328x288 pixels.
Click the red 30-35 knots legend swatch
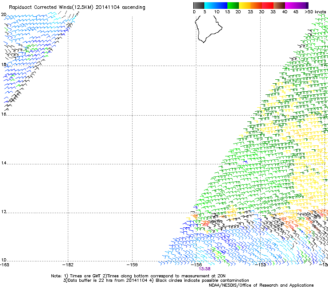[x=268, y=5]
